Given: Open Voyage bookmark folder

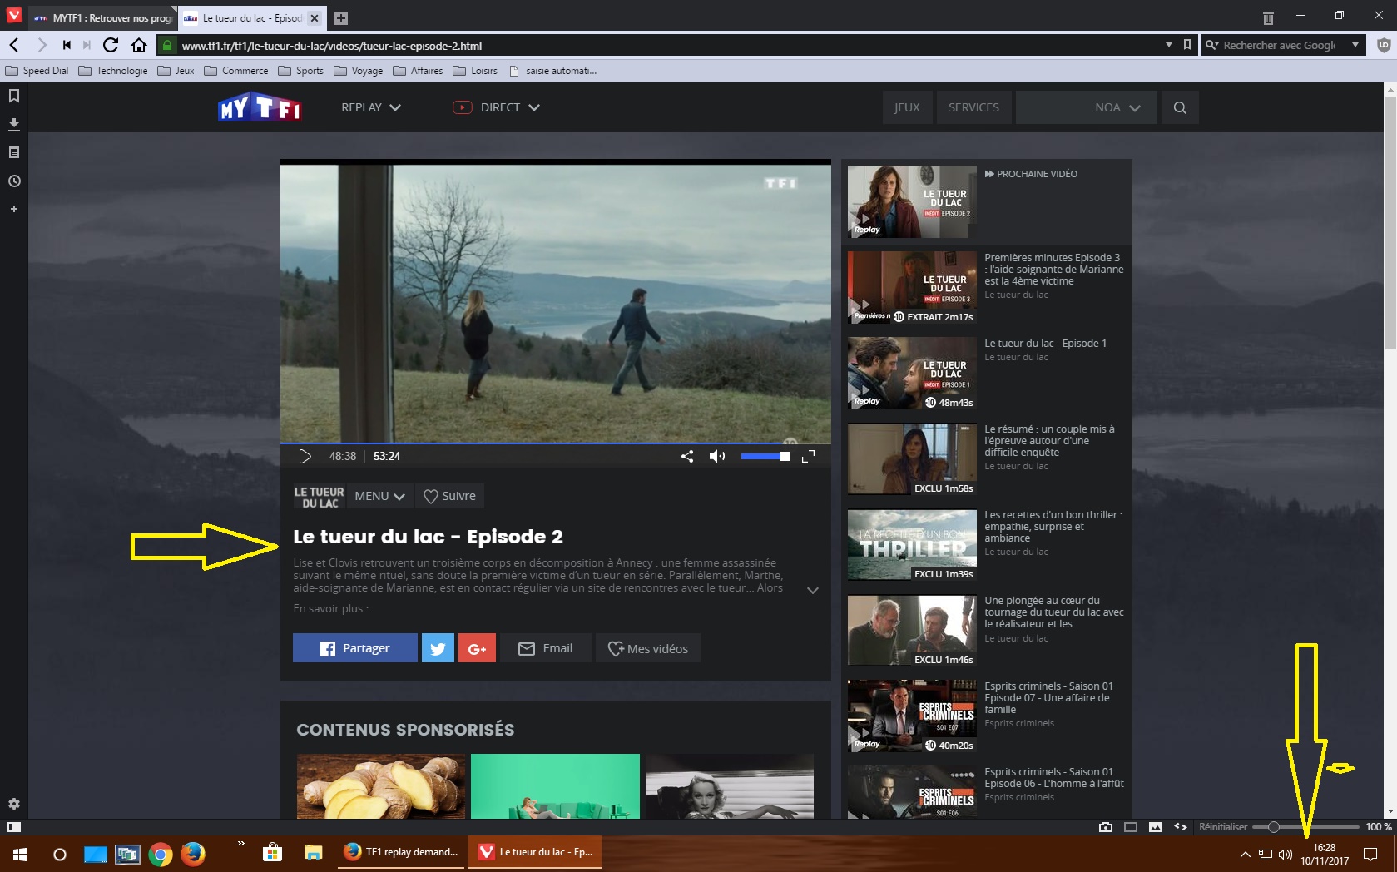Looking at the screenshot, I should point(358,71).
